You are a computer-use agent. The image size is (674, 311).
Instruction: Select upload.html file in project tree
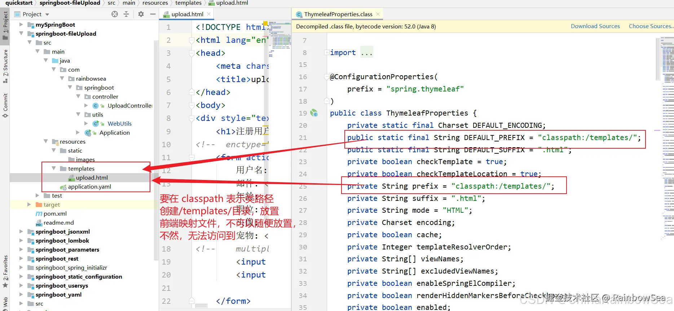pyautogui.click(x=92, y=178)
